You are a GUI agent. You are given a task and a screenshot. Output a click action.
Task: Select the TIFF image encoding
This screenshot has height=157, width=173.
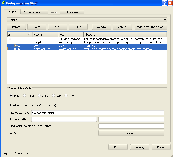(66, 96)
